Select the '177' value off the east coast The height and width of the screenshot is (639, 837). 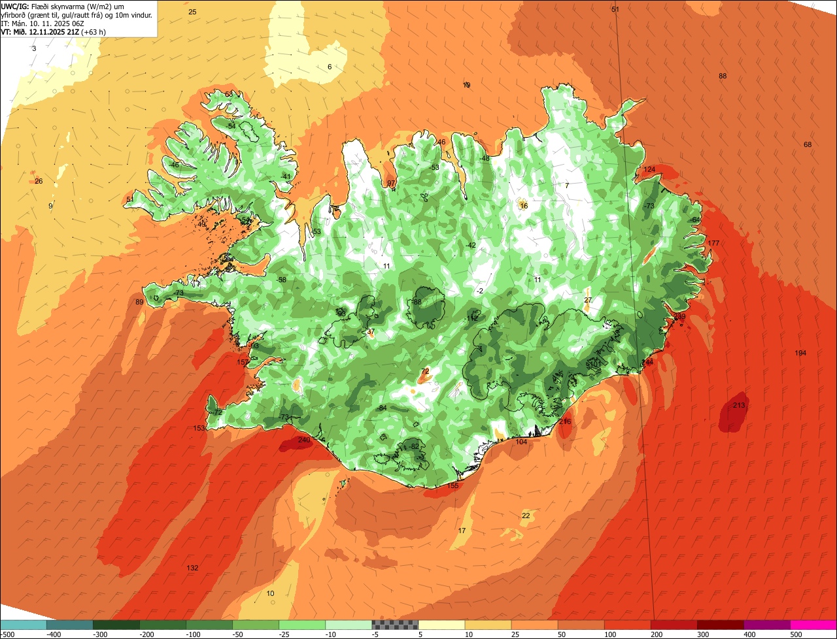coord(713,243)
